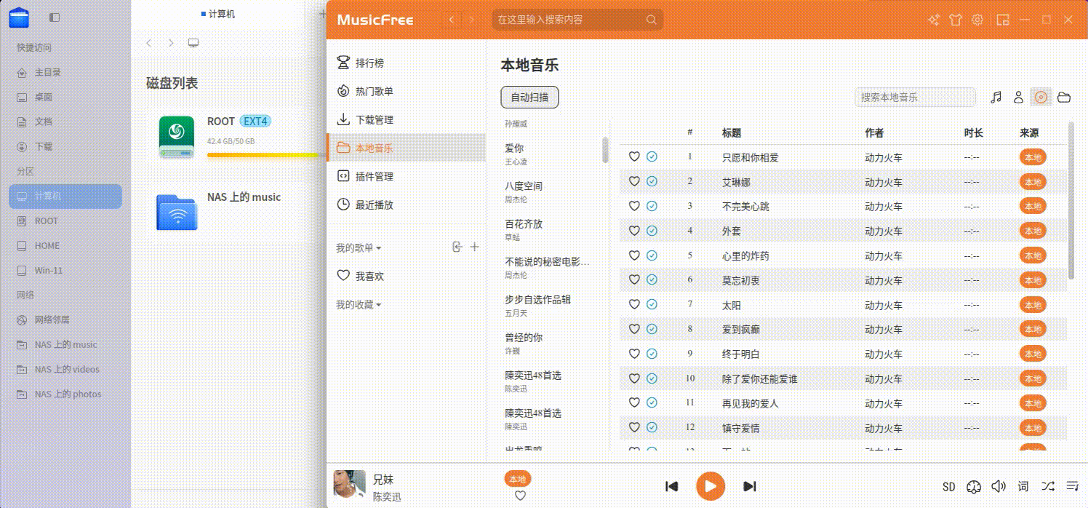The height and width of the screenshot is (508, 1088).
Task: Click the 自动扫描 button
Action: (x=529, y=97)
